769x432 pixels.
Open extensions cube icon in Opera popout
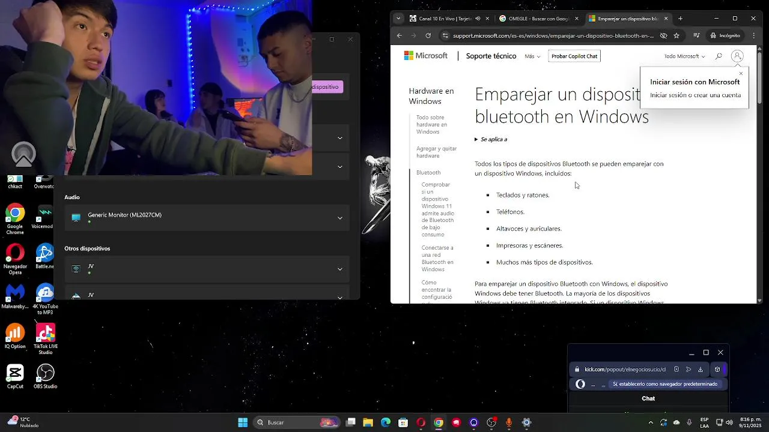click(x=717, y=370)
